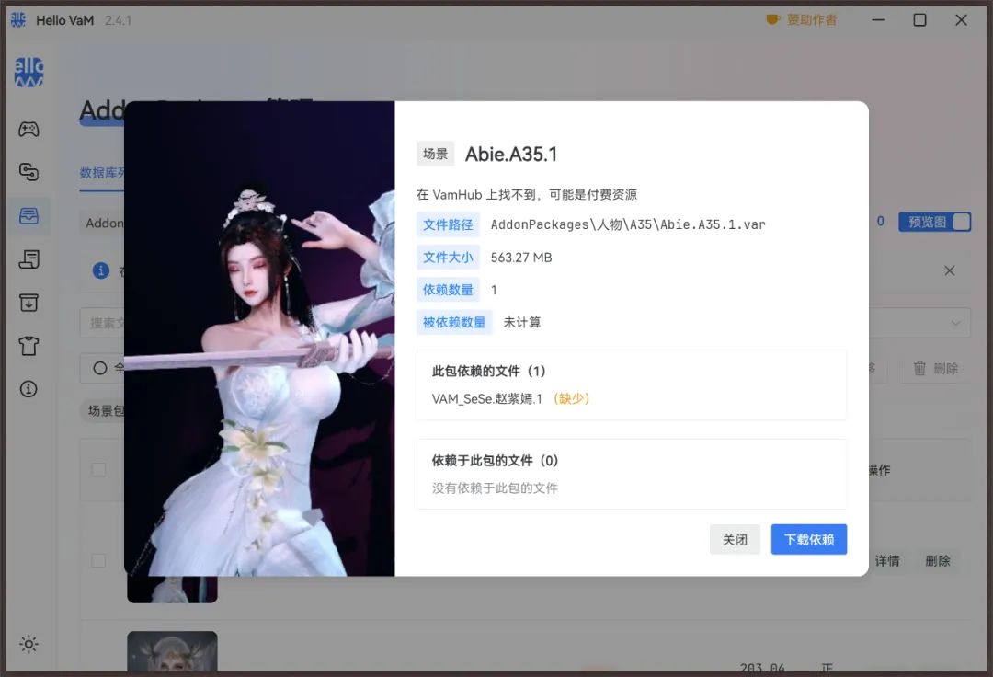Toggle theme with the sun icon
Image resolution: width=993 pixels, height=677 pixels.
[x=29, y=644]
